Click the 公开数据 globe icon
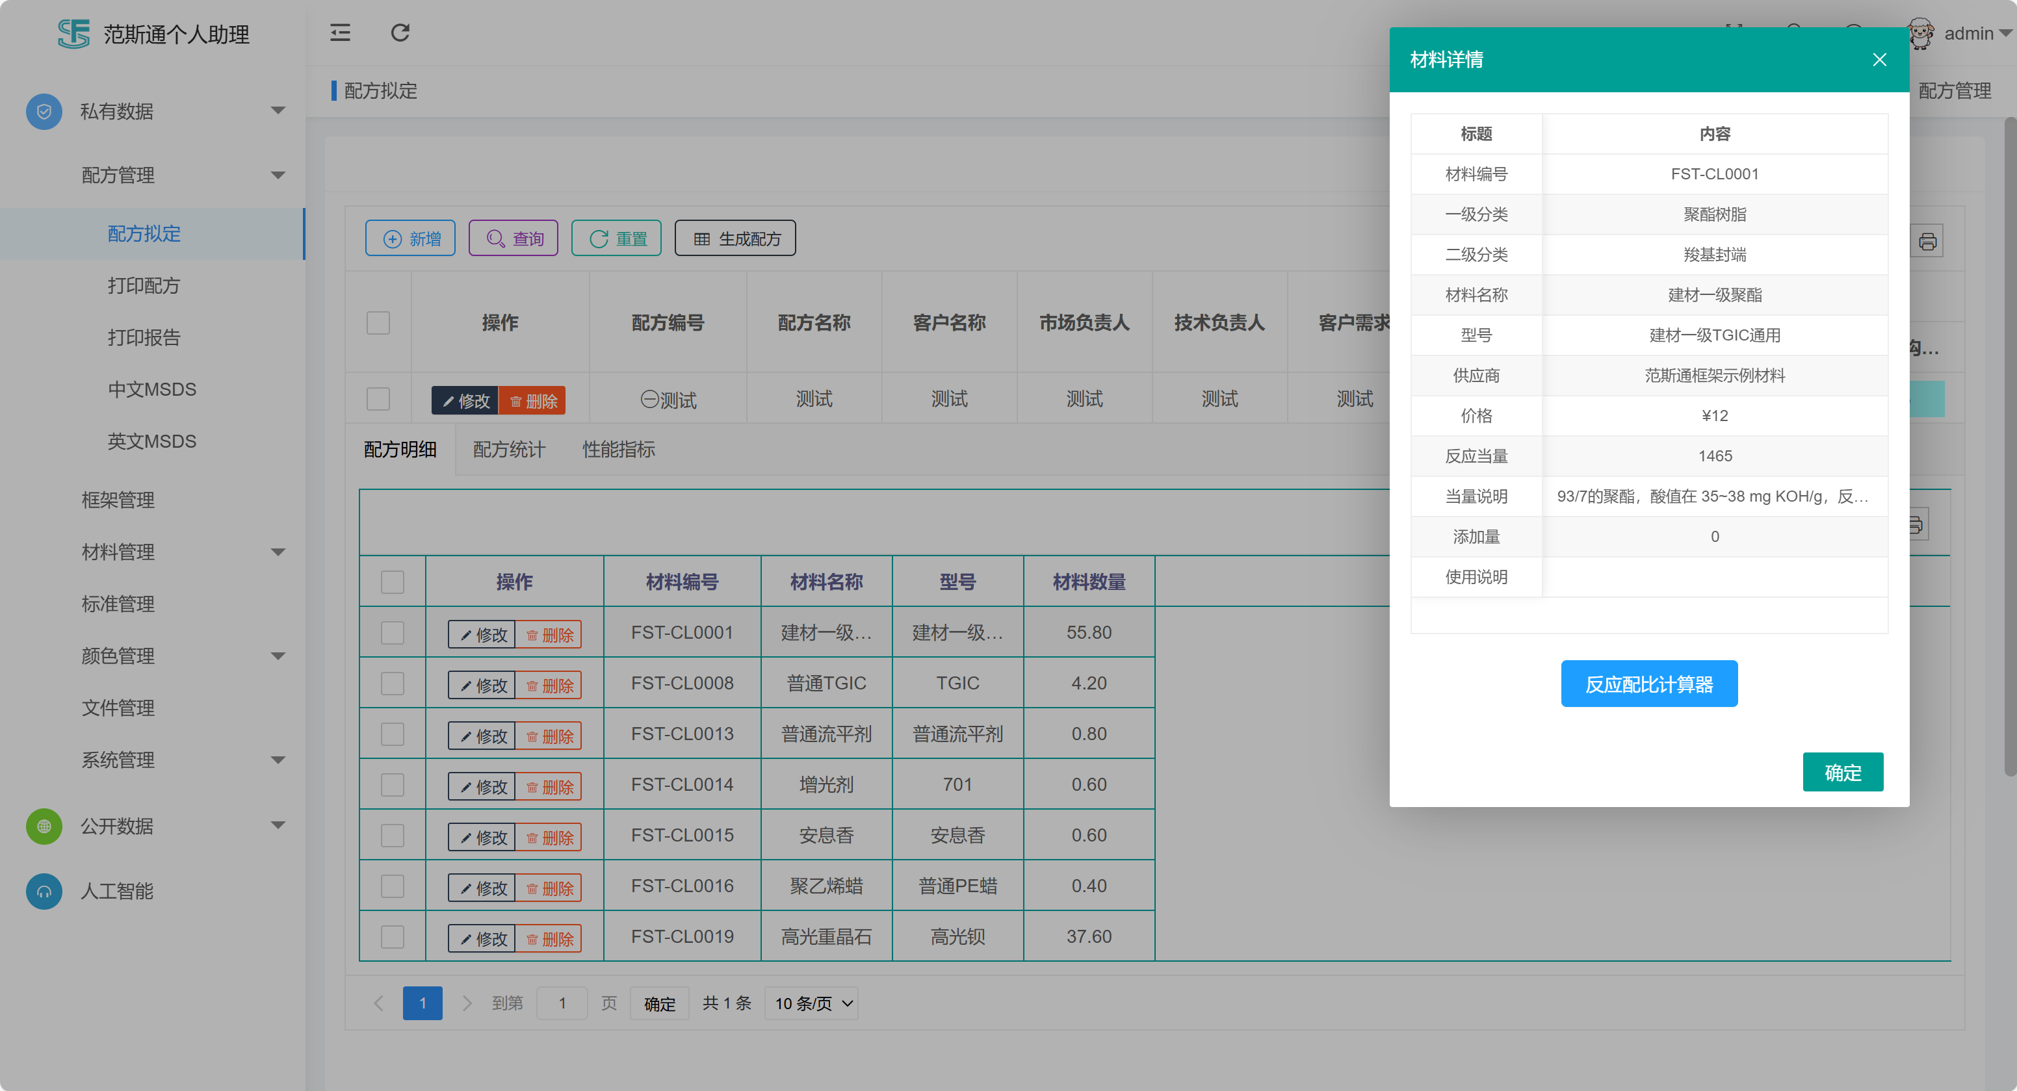Viewport: 2017px width, 1091px height. pos(44,826)
